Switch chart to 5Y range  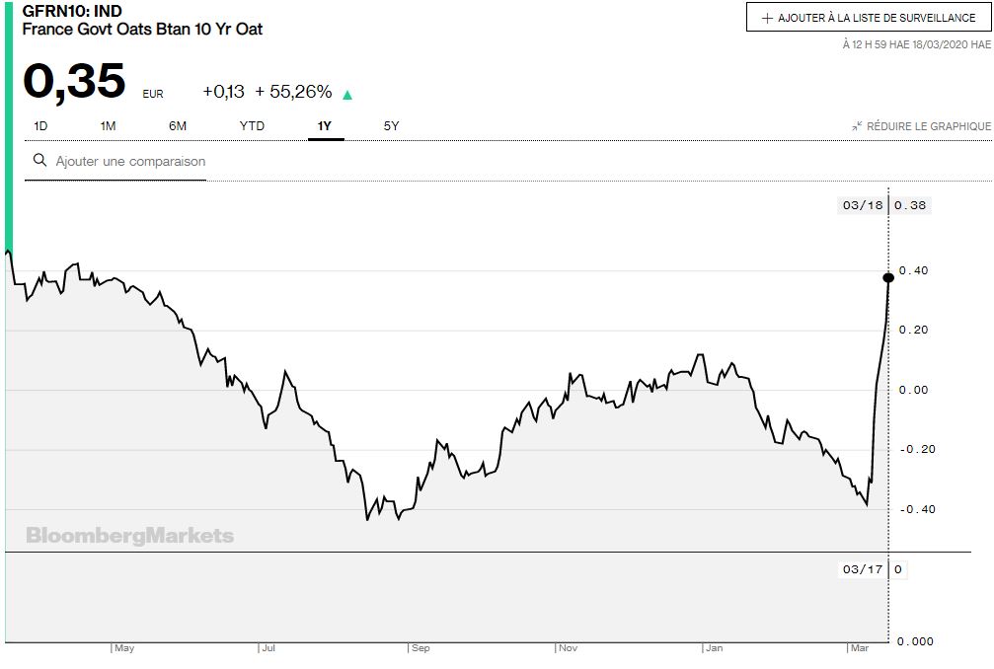tap(391, 125)
